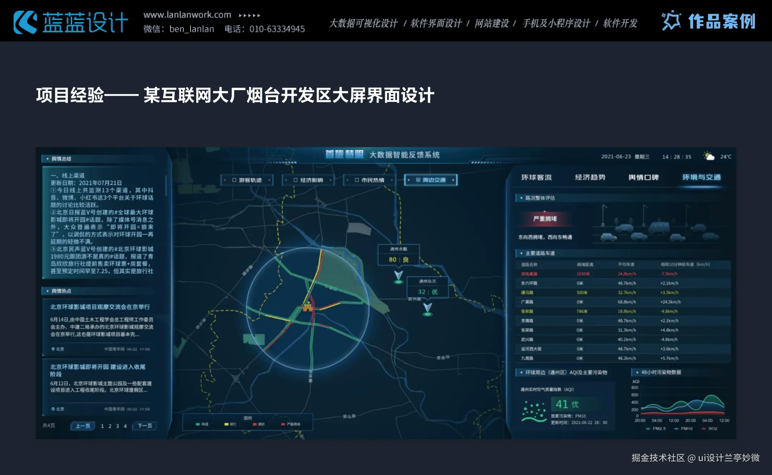Switch to the 环球客流 tab
772x475 pixels.
coord(536,177)
